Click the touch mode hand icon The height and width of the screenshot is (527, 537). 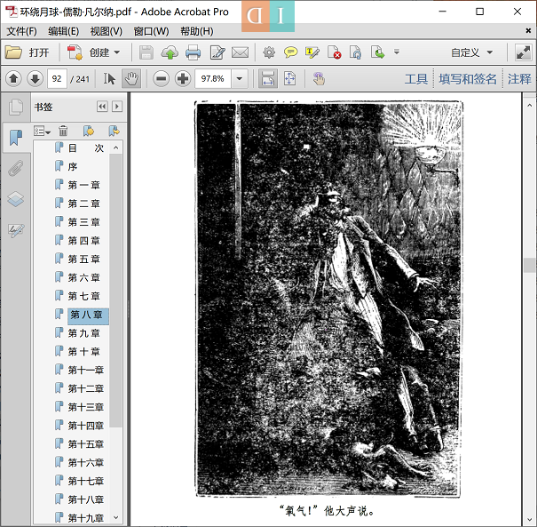click(319, 78)
